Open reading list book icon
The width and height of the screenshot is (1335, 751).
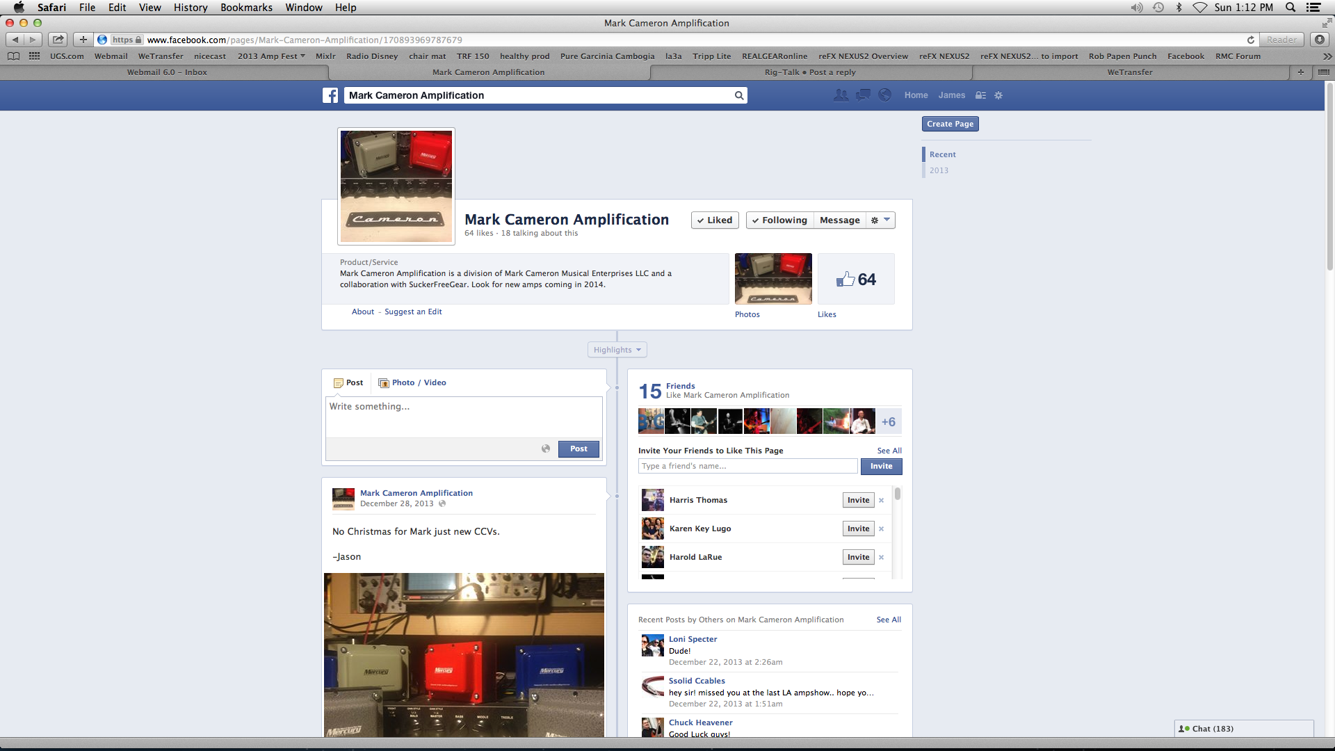coord(13,56)
